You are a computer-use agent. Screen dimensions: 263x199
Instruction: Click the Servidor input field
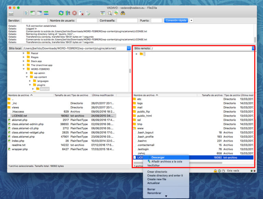(x=34, y=21)
